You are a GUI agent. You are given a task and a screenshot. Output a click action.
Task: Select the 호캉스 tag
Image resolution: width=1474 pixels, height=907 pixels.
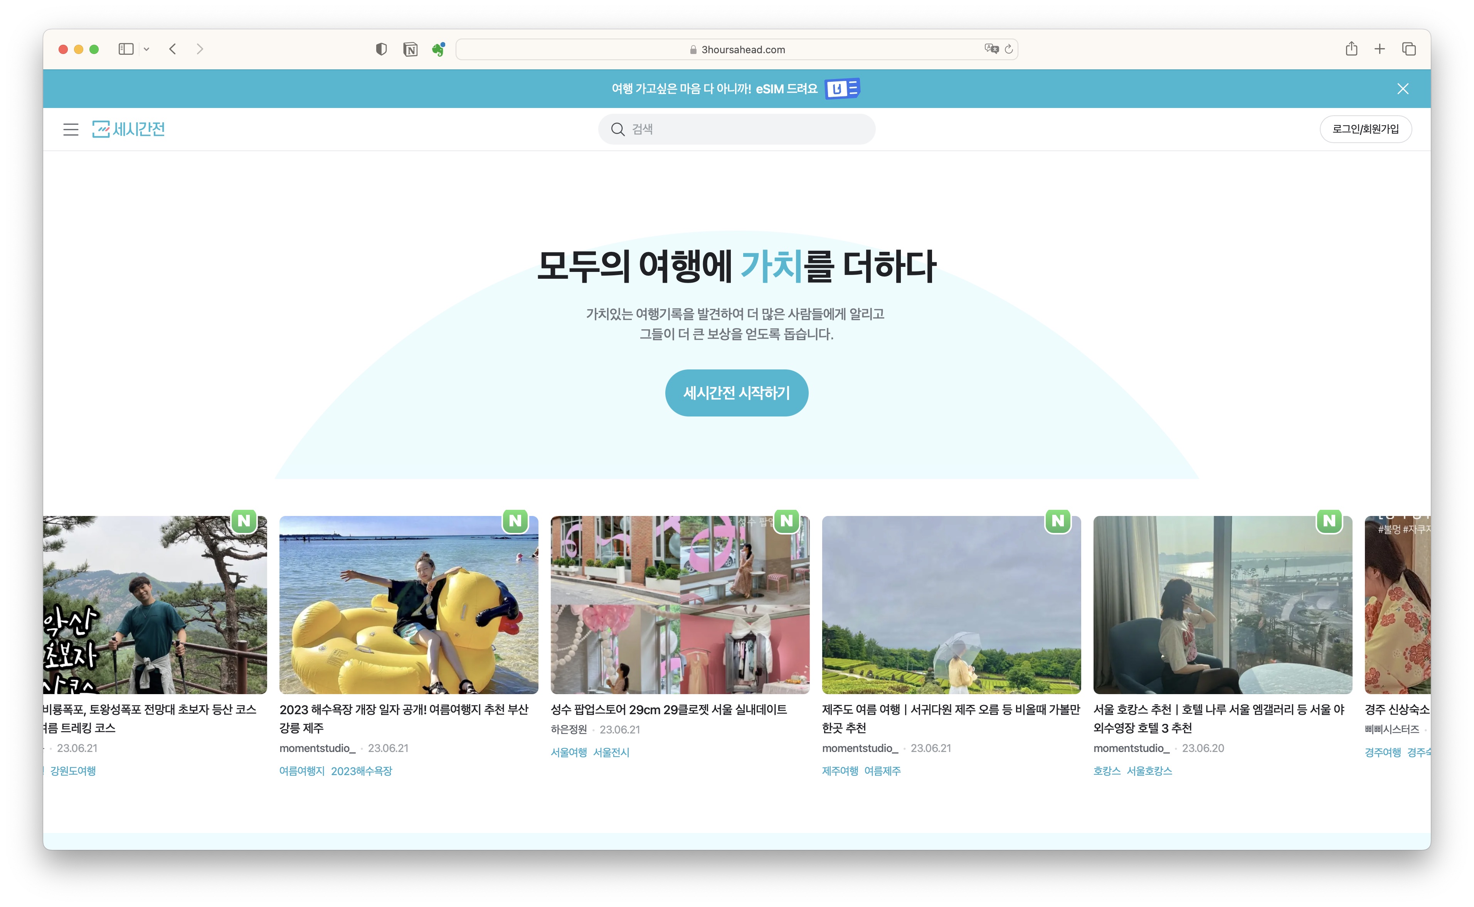click(x=1107, y=771)
